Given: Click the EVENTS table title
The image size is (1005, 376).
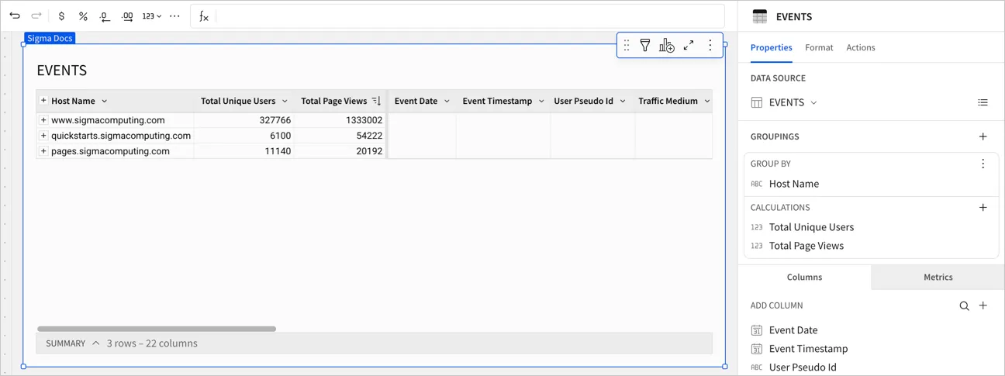Looking at the screenshot, I should (62, 71).
